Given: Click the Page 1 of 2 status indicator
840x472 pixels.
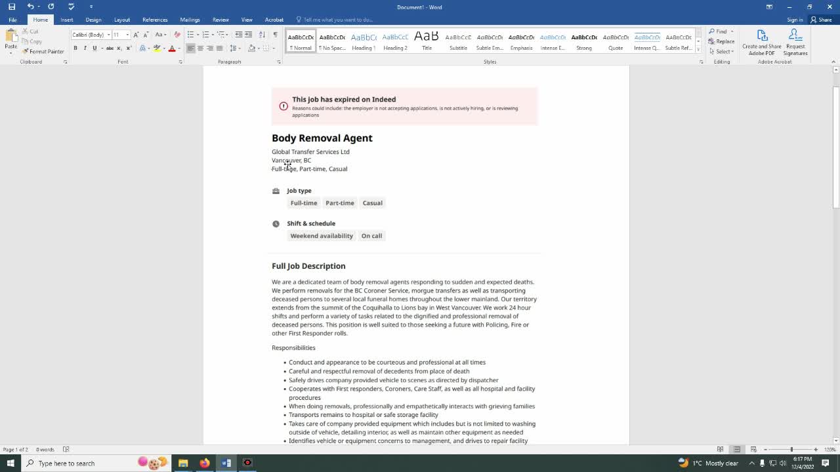Looking at the screenshot, I should pos(15,450).
